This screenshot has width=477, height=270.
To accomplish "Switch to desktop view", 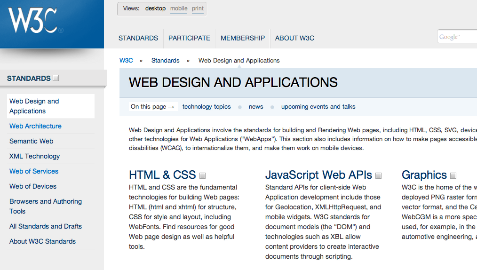I will coord(155,8).
